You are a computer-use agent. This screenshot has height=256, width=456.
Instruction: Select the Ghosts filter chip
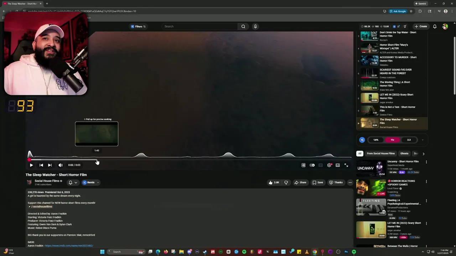404,154
